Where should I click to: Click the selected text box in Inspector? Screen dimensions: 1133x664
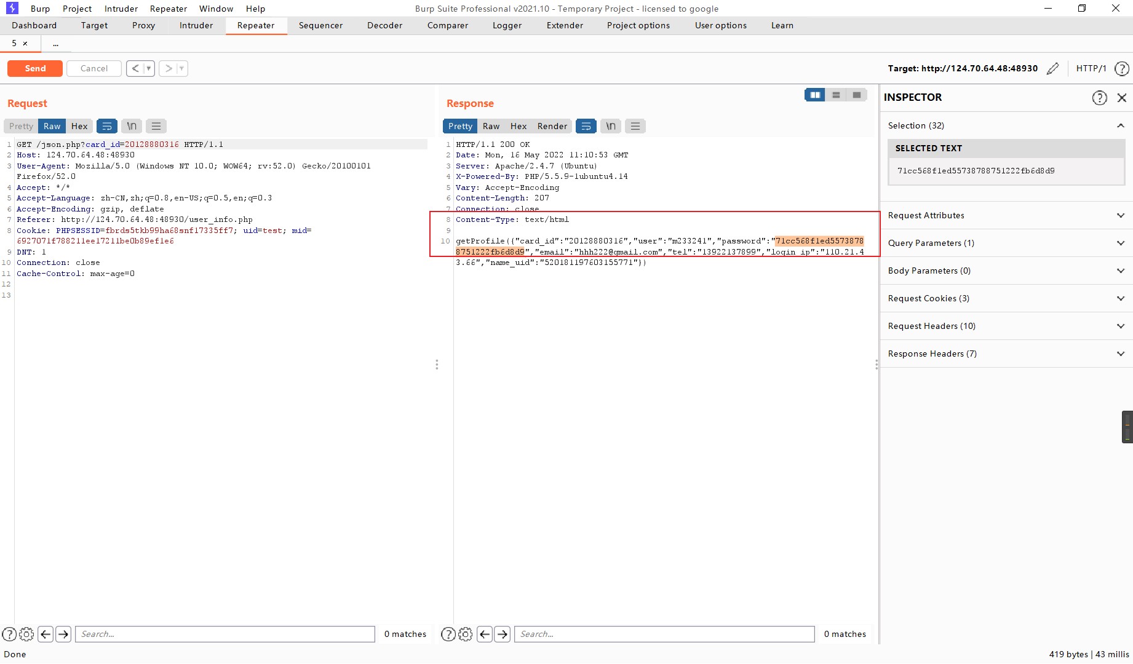pyautogui.click(x=1006, y=171)
